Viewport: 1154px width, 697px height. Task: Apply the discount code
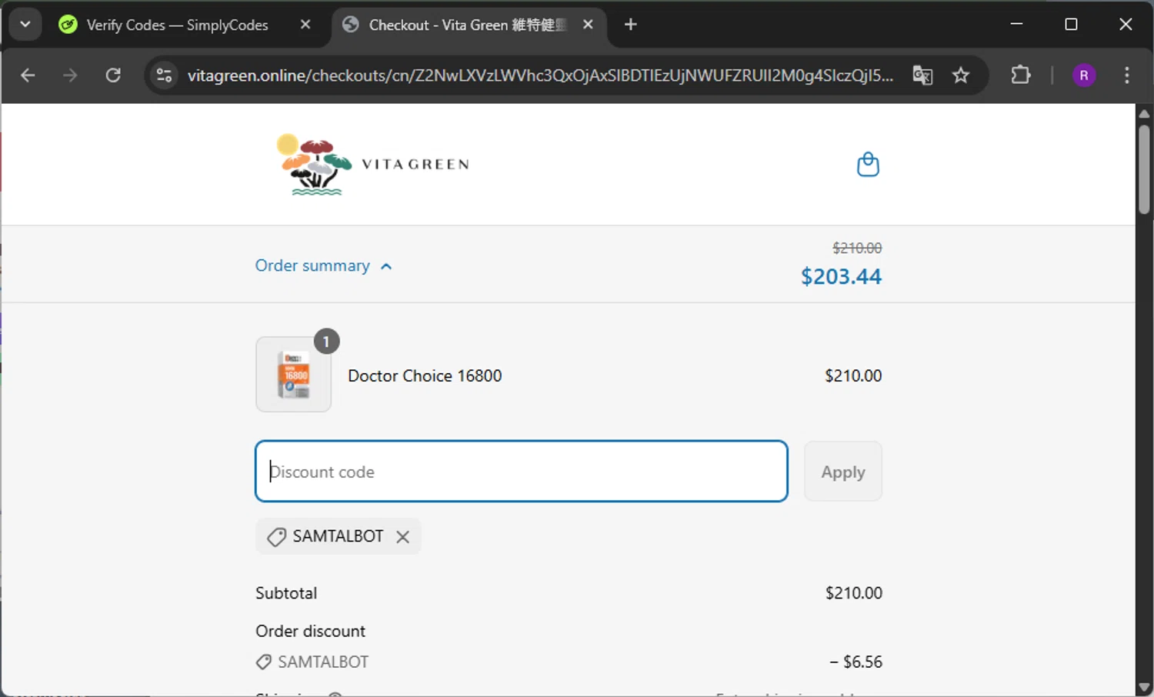click(x=843, y=472)
